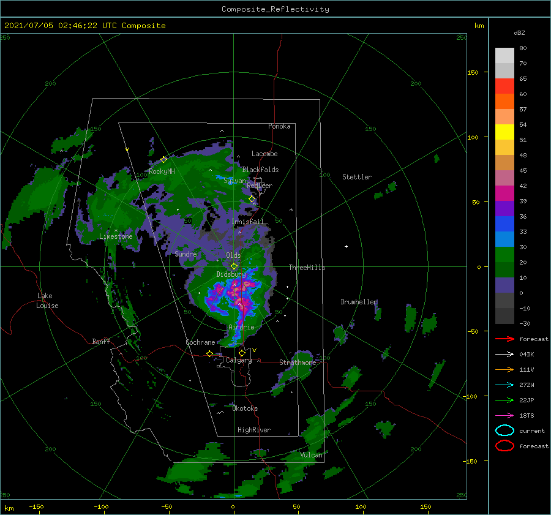Click the Ponoka city label
This screenshot has width=551, height=515.
point(279,126)
